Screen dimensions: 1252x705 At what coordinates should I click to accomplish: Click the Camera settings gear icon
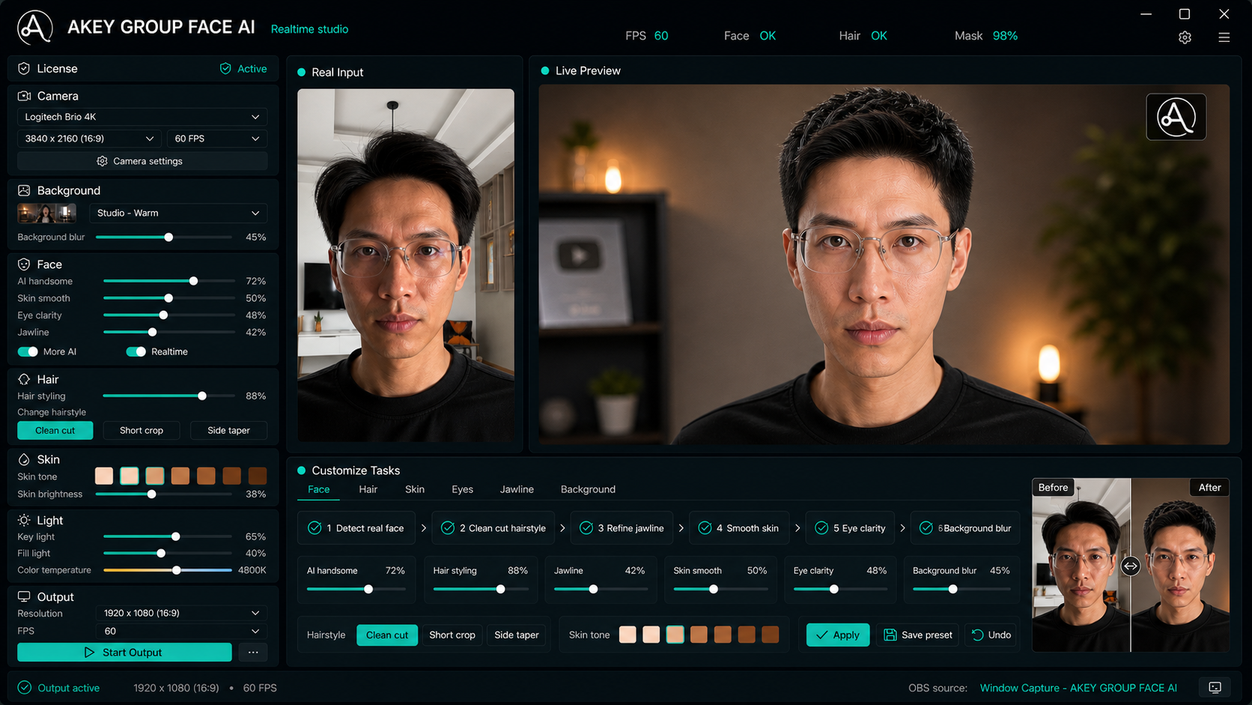pyautogui.click(x=103, y=161)
